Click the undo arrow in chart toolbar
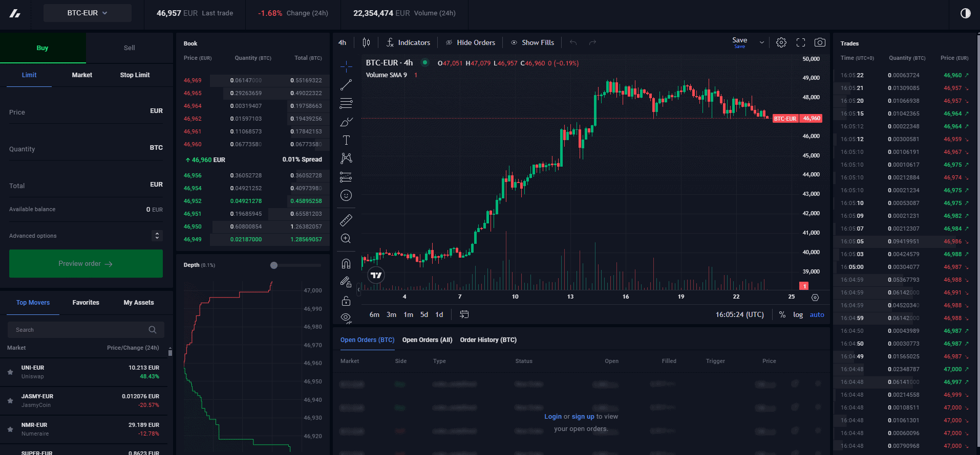Screen dimensions: 980x455 click(x=573, y=42)
